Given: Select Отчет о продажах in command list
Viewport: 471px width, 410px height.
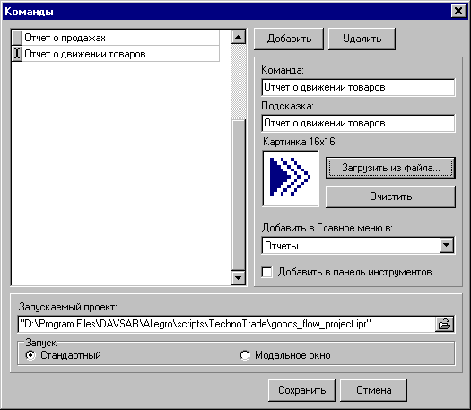Looking at the screenshot, I should (x=121, y=38).
